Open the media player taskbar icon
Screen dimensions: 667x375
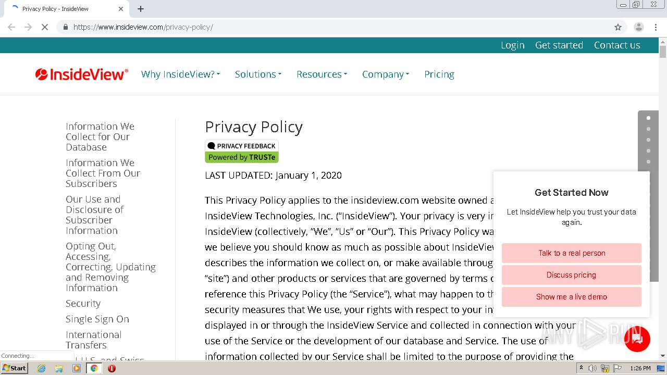pos(77,368)
